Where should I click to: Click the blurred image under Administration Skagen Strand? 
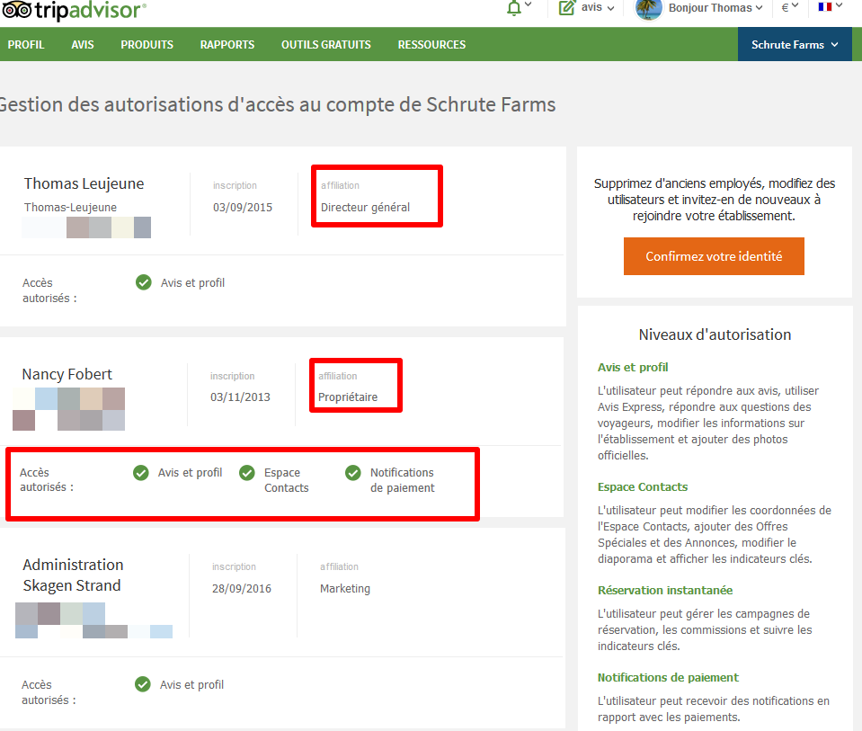tap(93, 620)
